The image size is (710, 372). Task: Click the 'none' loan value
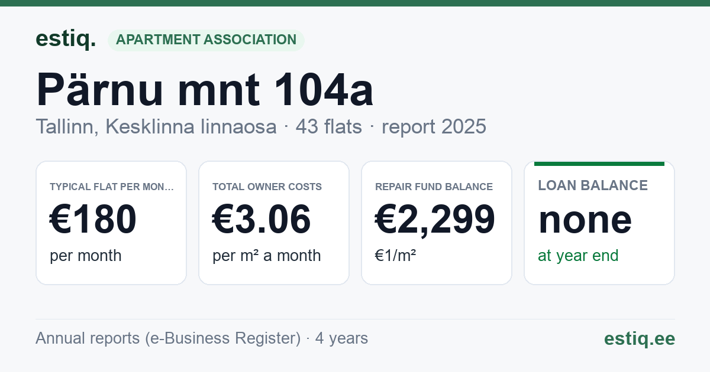pos(585,220)
